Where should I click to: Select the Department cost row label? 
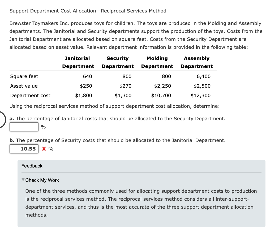point(30,96)
